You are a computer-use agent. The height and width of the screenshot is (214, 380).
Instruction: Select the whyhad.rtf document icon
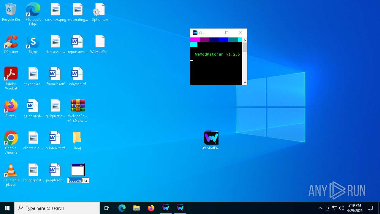click(x=77, y=77)
